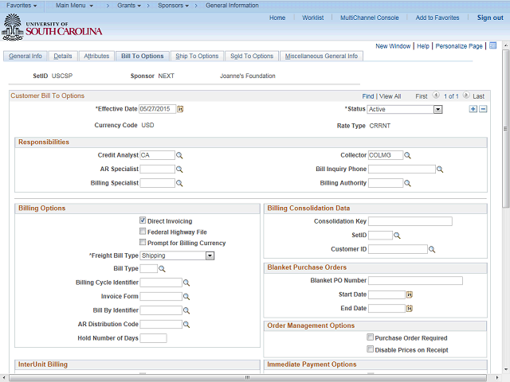Open the General Info tab

click(x=25, y=57)
